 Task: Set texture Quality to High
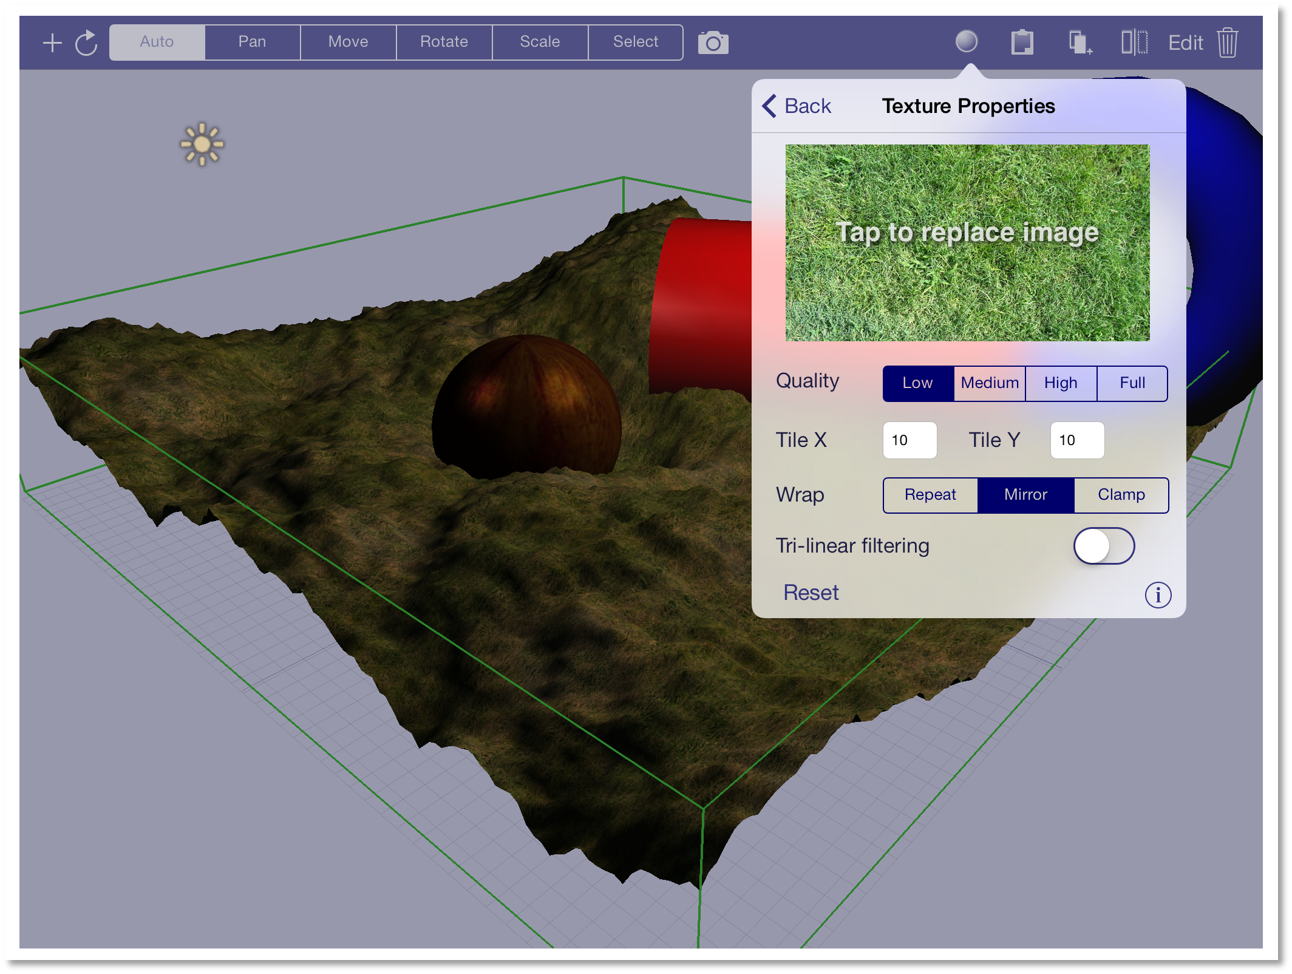point(1061,383)
